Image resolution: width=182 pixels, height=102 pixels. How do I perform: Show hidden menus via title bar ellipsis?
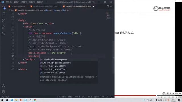point(46,2)
